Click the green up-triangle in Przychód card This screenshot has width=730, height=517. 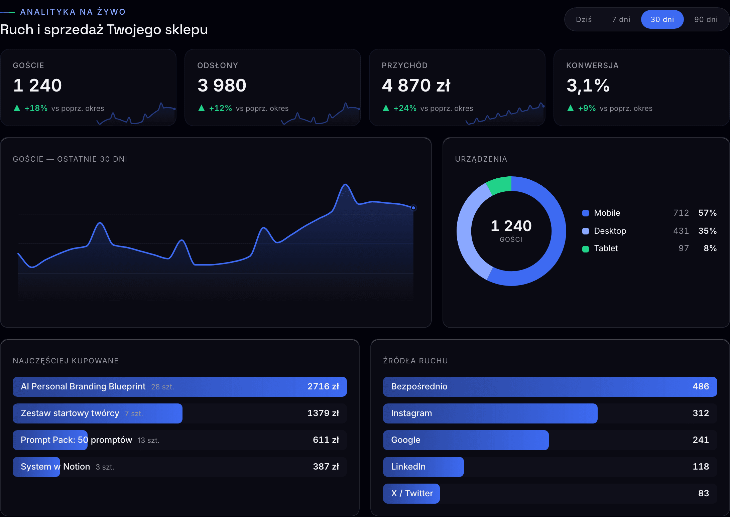click(386, 108)
